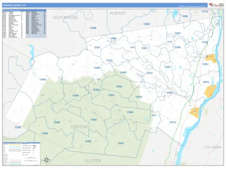Click ZIP code label 12492
The image size is (226, 169).
click(57, 122)
